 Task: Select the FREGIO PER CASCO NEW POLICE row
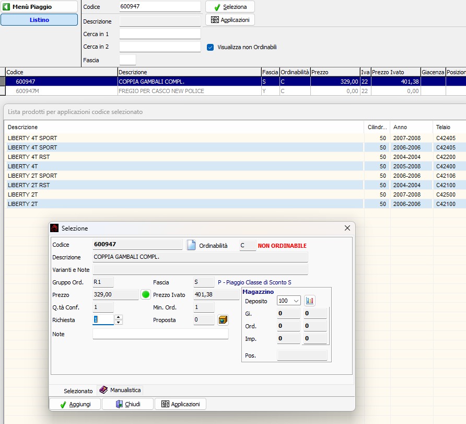pos(161,91)
